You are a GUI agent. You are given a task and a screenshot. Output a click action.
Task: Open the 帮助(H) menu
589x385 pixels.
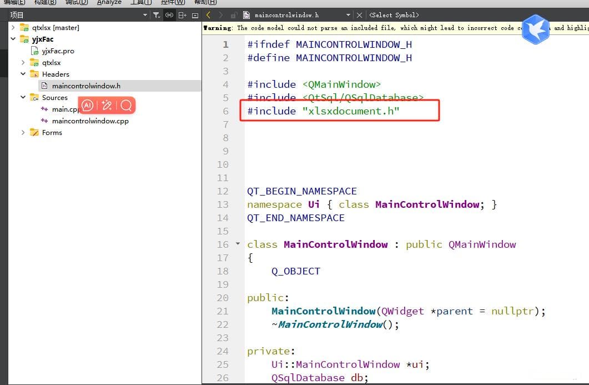205,2
